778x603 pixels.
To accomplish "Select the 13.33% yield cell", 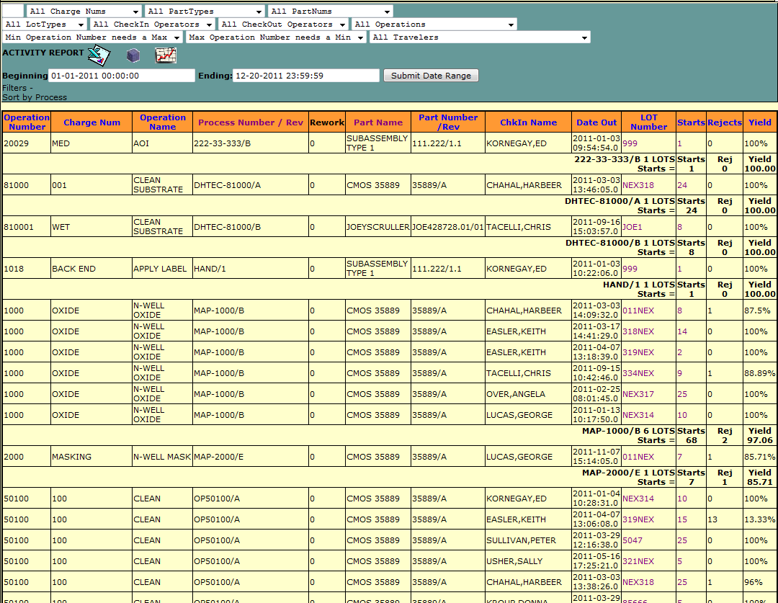I will (760, 519).
